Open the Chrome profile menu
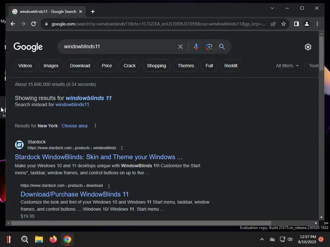 click(x=307, y=24)
